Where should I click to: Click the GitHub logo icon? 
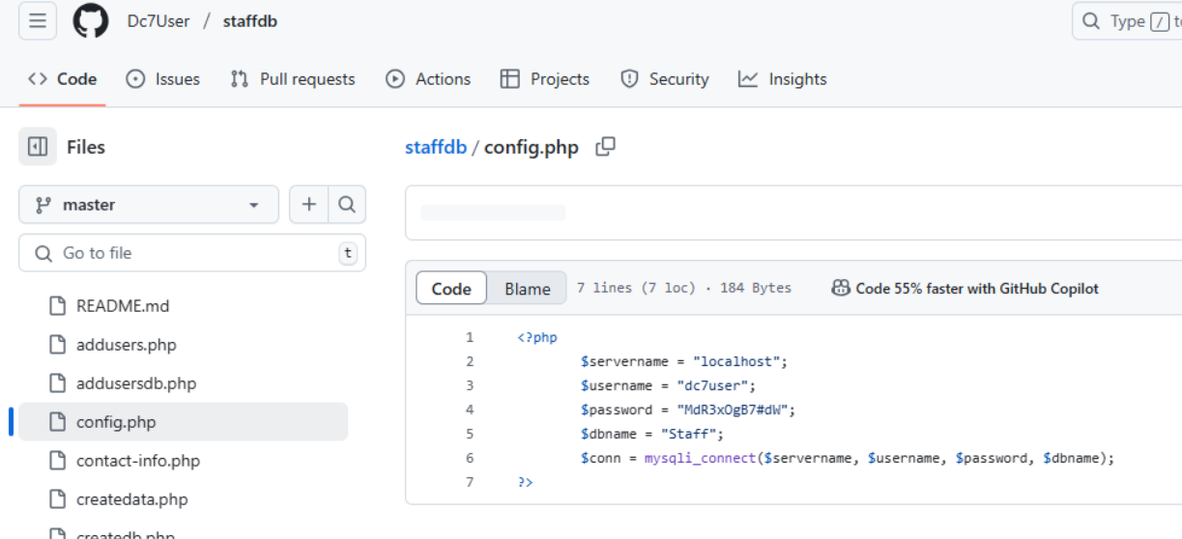tap(91, 21)
